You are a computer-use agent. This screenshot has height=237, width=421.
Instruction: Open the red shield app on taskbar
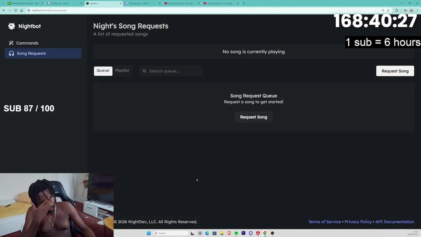[x=258, y=233]
